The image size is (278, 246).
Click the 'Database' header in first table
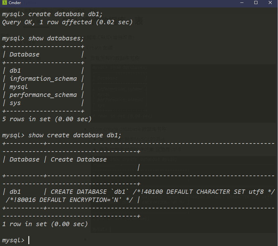[x=25, y=54]
